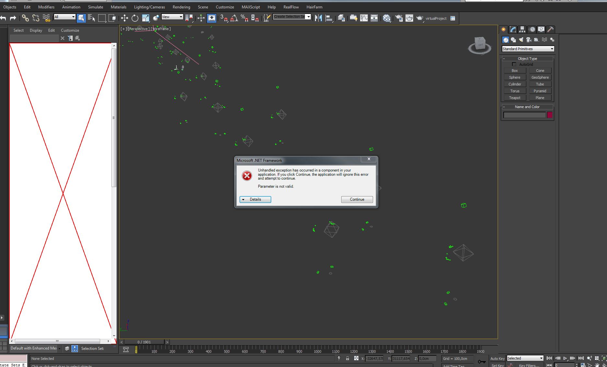The height and width of the screenshot is (367, 607).
Task: Click the object color swatch
Action: (550, 115)
